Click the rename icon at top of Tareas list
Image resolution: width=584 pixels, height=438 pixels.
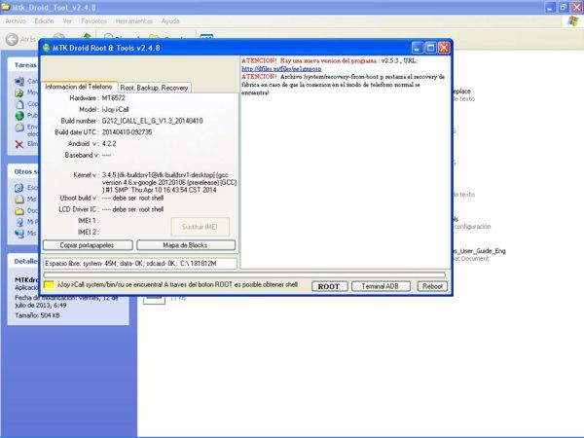tap(19, 81)
